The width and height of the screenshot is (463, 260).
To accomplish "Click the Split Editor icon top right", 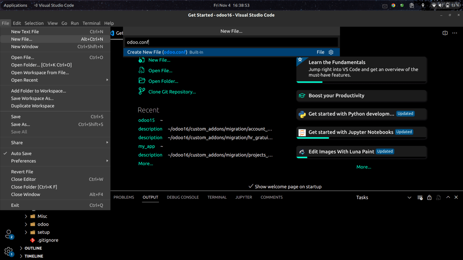I will pyautogui.click(x=445, y=33).
